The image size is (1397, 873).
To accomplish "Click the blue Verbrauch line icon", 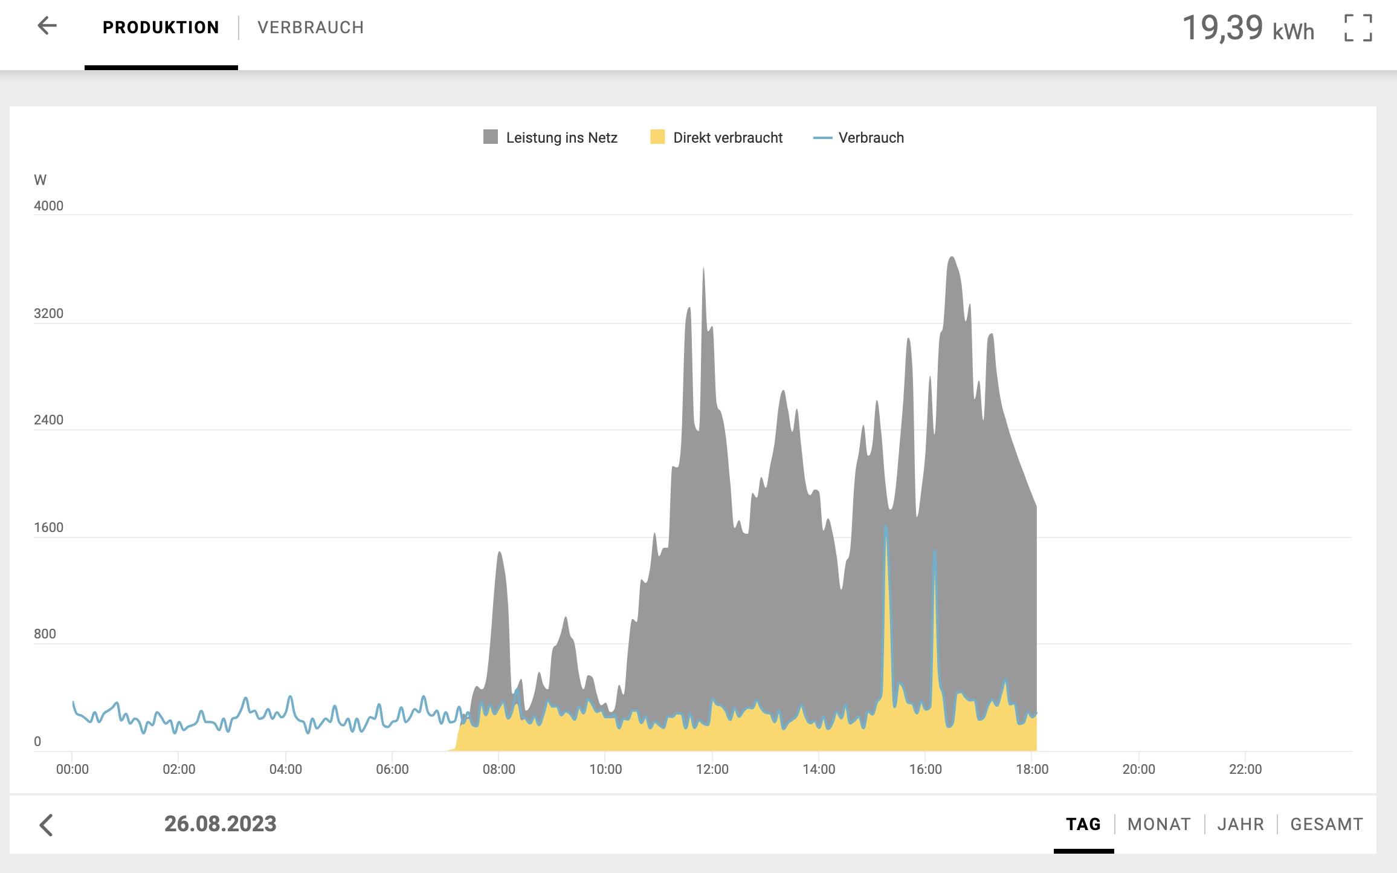I will [x=822, y=138].
